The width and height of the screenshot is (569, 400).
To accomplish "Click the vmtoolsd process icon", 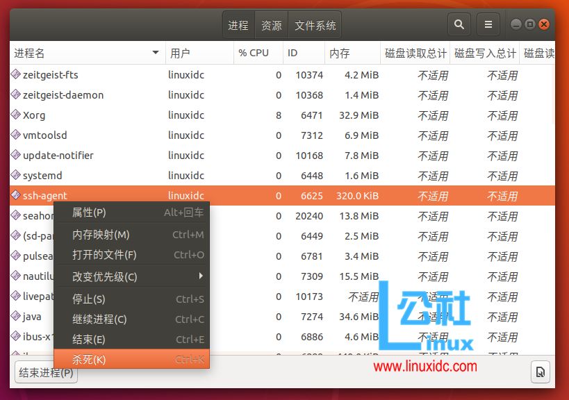I will 16,135.
